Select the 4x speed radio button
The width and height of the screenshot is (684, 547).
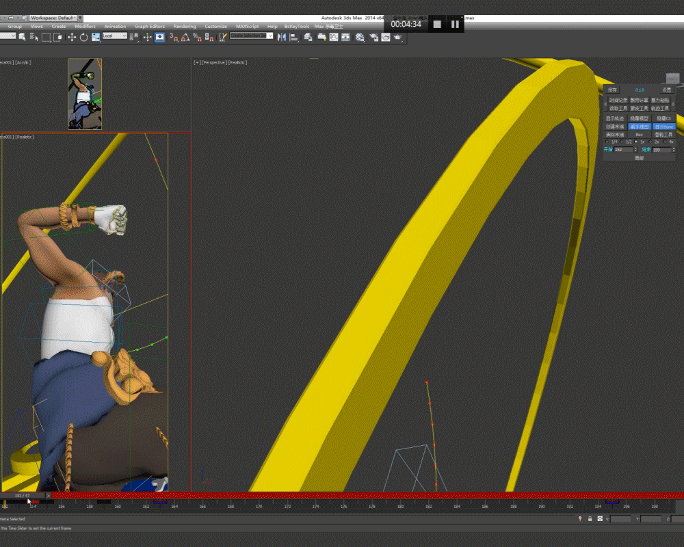pos(665,142)
